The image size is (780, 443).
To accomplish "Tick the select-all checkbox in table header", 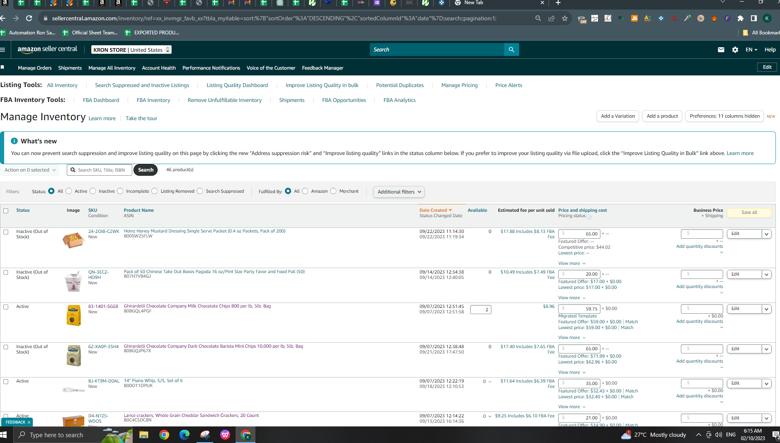I will pyautogui.click(x=6, y=211).
